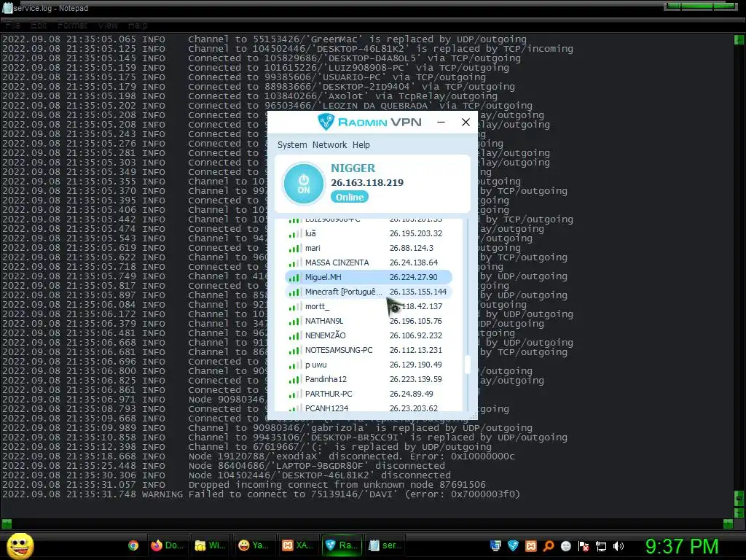Click the taskbar clock 9:37 PM
746x560 pixels.
[x=682, y=546]
